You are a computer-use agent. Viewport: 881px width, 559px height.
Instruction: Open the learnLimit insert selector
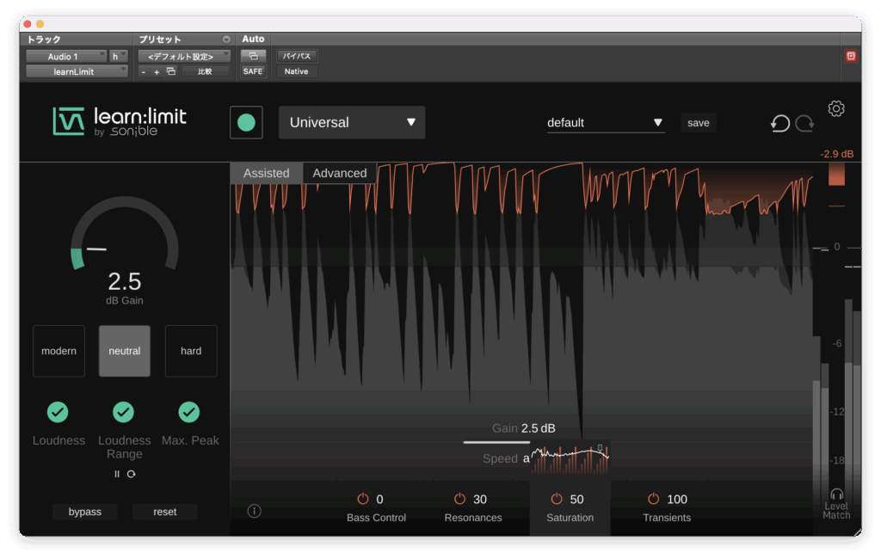77,71
